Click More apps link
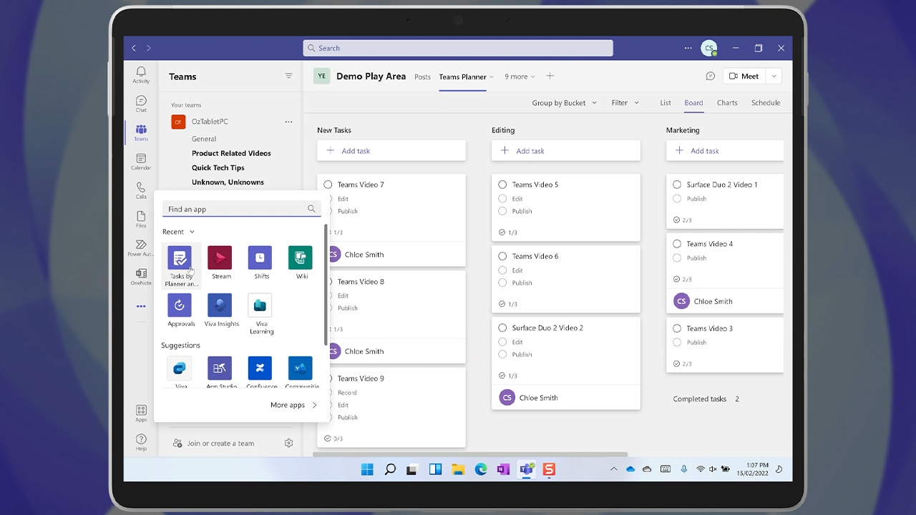Image resolution: width=916 pixels, height=515 pixels. [293, 405]
